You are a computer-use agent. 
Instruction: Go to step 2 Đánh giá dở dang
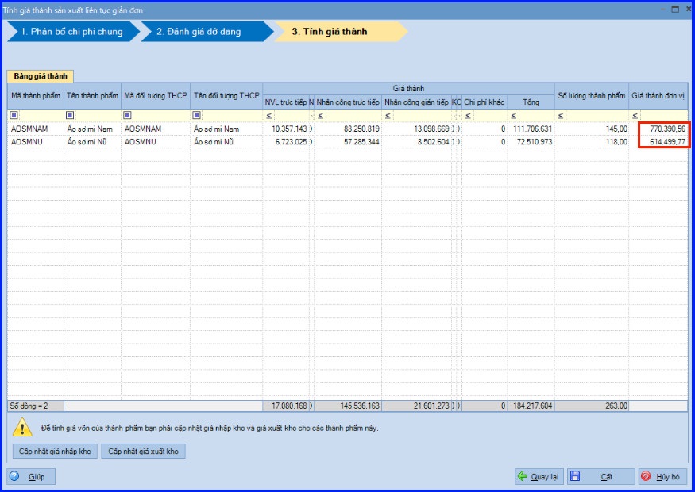point(207,32)
